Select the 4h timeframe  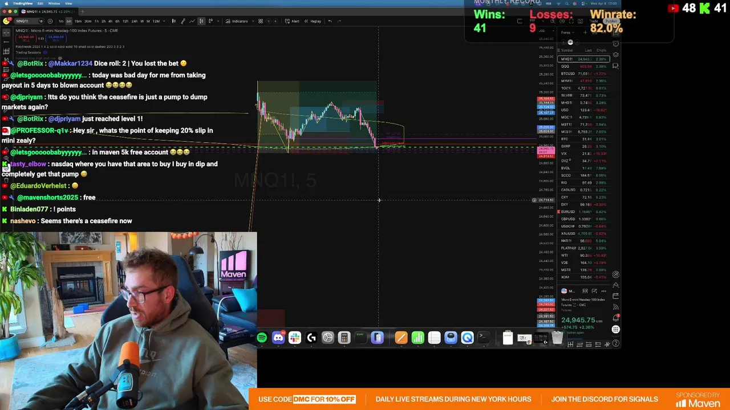[110, 21]
